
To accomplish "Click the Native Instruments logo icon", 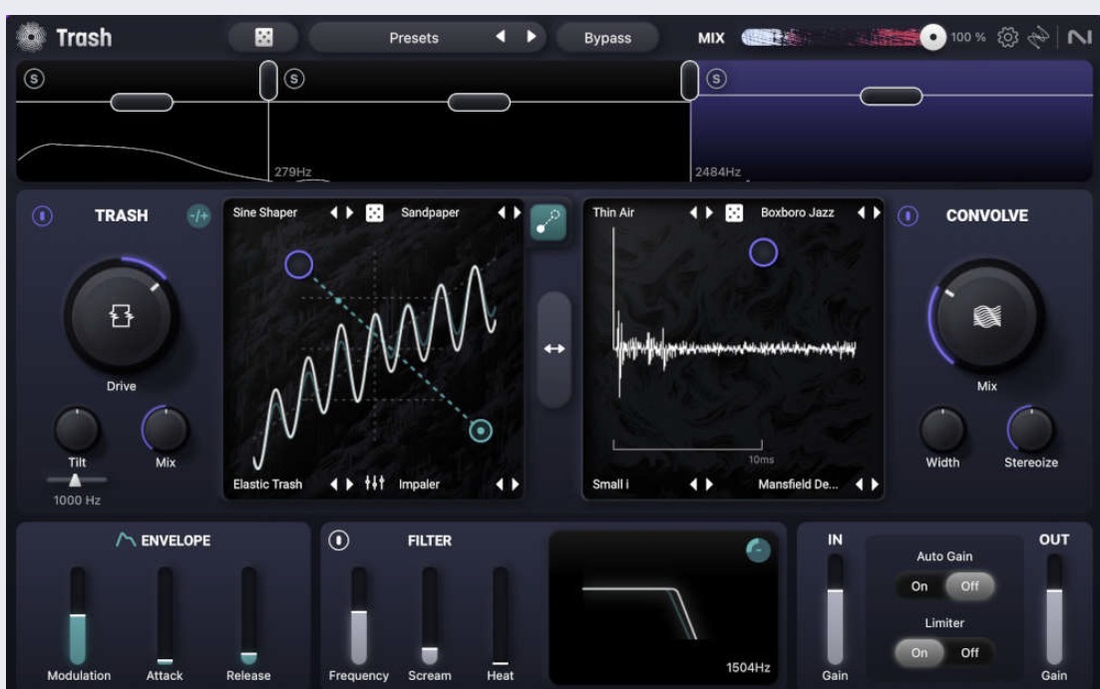I will [1079, 37].
